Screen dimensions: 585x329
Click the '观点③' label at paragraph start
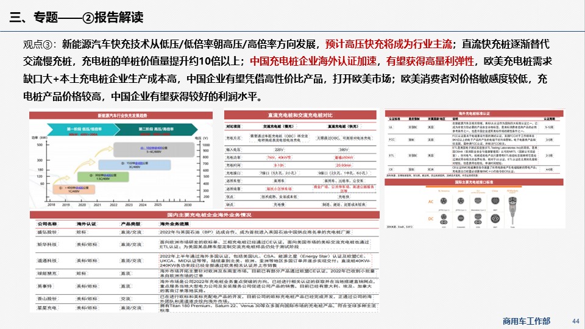(x=37, y=44)
